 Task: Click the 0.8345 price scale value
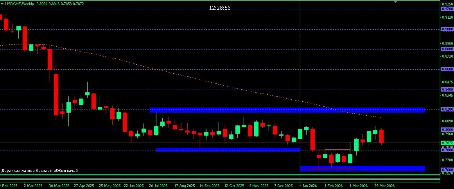click(x=447, y=95)
